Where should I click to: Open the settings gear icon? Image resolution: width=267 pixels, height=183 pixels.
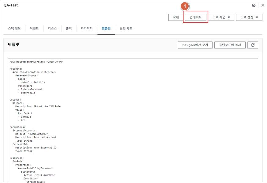pyautogui.click(x=254, y=5)
